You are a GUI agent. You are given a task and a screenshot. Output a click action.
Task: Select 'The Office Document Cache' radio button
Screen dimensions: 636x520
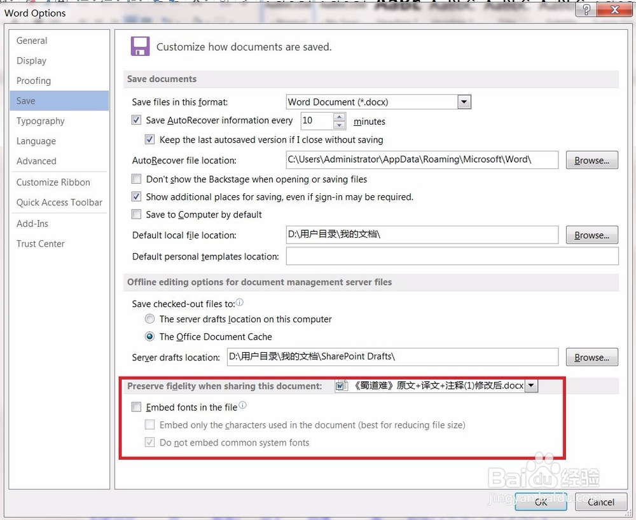(x=149, y=336)
